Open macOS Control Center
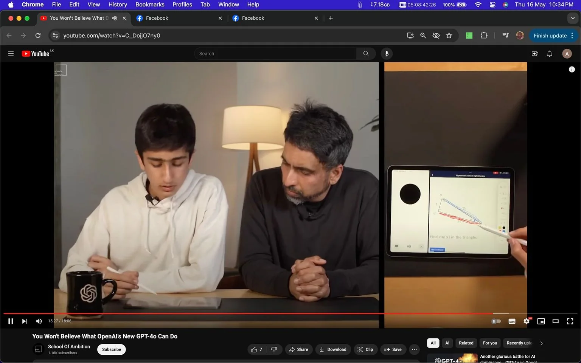Screen dimensions: 581x363 click(492, 5)
